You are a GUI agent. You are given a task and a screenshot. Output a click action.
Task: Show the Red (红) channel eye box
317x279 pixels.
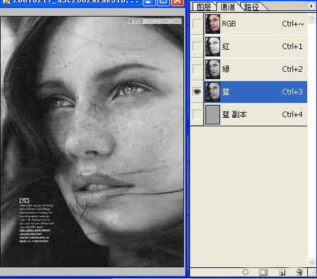pyautogui.click(x=197, y=47)
